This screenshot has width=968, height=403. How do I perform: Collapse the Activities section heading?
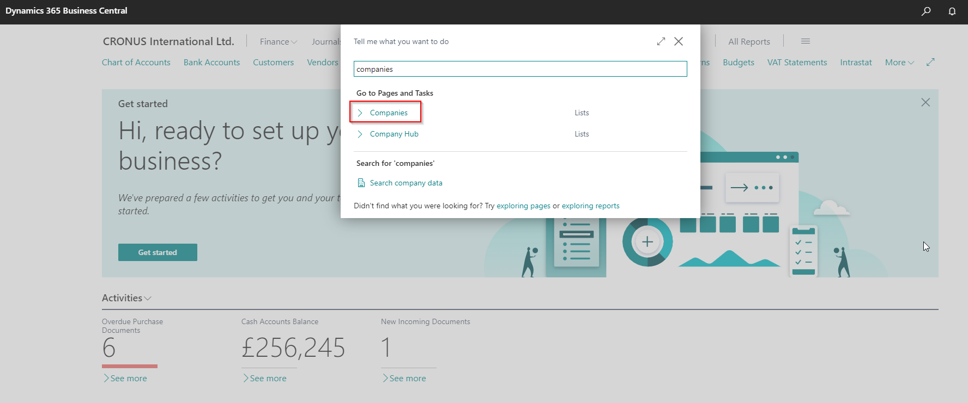pyautogui.click(x=126, y=298)
